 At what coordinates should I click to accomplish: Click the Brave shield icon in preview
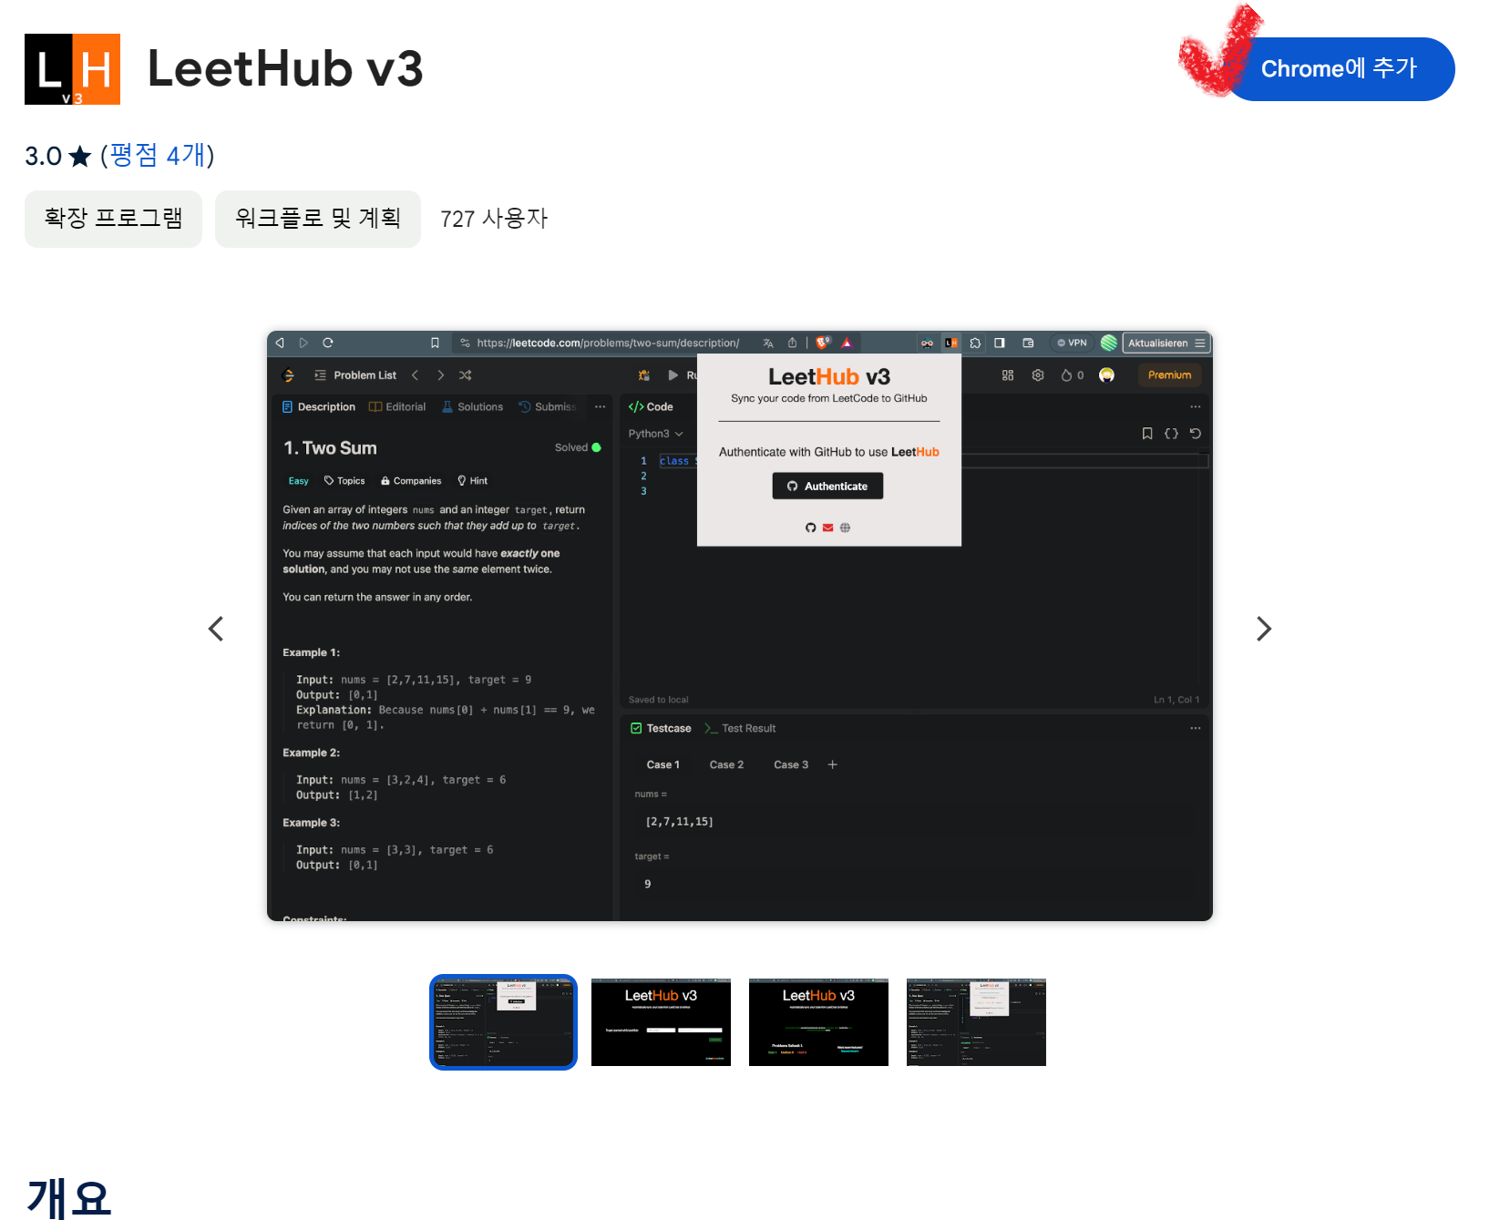[x=823, y=343]
